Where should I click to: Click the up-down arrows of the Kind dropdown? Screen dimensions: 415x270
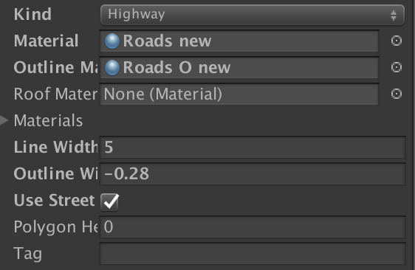tap(394, 15)
